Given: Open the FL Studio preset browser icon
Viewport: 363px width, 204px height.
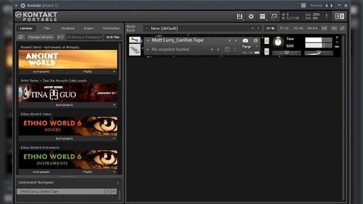Looking at the screenshot, I should click(303, 5).
